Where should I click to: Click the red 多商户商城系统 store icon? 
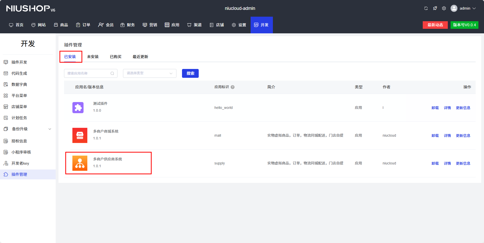80,135
